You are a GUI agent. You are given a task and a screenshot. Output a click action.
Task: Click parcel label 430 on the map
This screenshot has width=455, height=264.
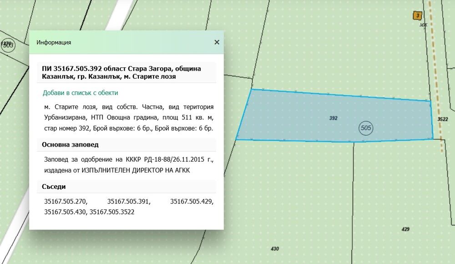tap(275, 249)
